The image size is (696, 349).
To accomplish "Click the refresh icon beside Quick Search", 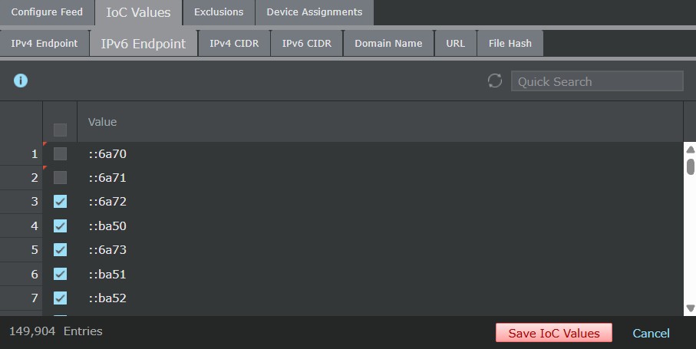I will point(494,81).
